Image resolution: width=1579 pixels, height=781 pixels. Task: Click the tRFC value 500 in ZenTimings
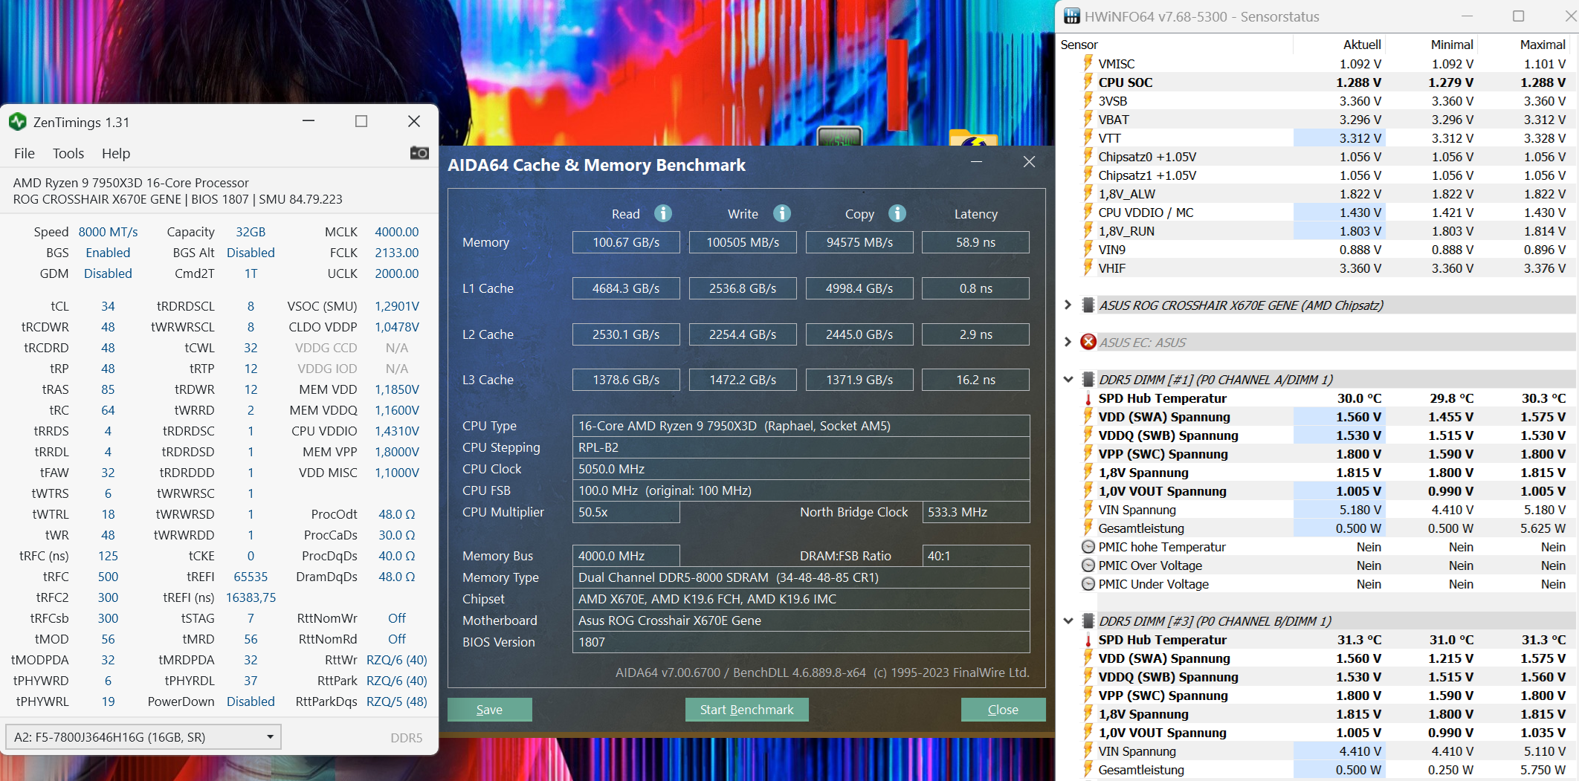pyautogui.click(x=108, y=577)
